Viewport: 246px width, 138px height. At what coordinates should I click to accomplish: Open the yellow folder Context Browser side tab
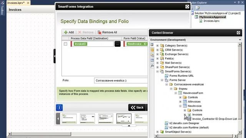click(152, 50)
